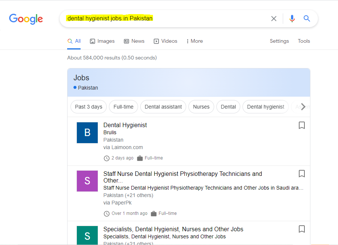The height and width of the screenshot is (245, 338).
Task: Click the via Laimoon.com source text
Action: 123,147
